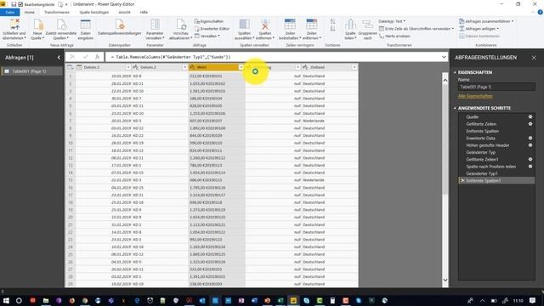Click the query Name input field

496,87
